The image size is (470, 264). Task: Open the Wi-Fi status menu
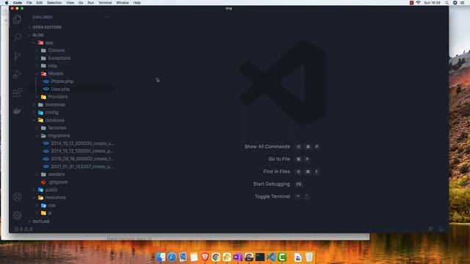pos(418,3)
